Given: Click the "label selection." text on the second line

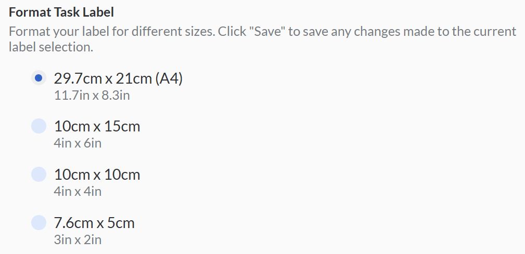Looking at the screenshot, I should tap(50, 47).
